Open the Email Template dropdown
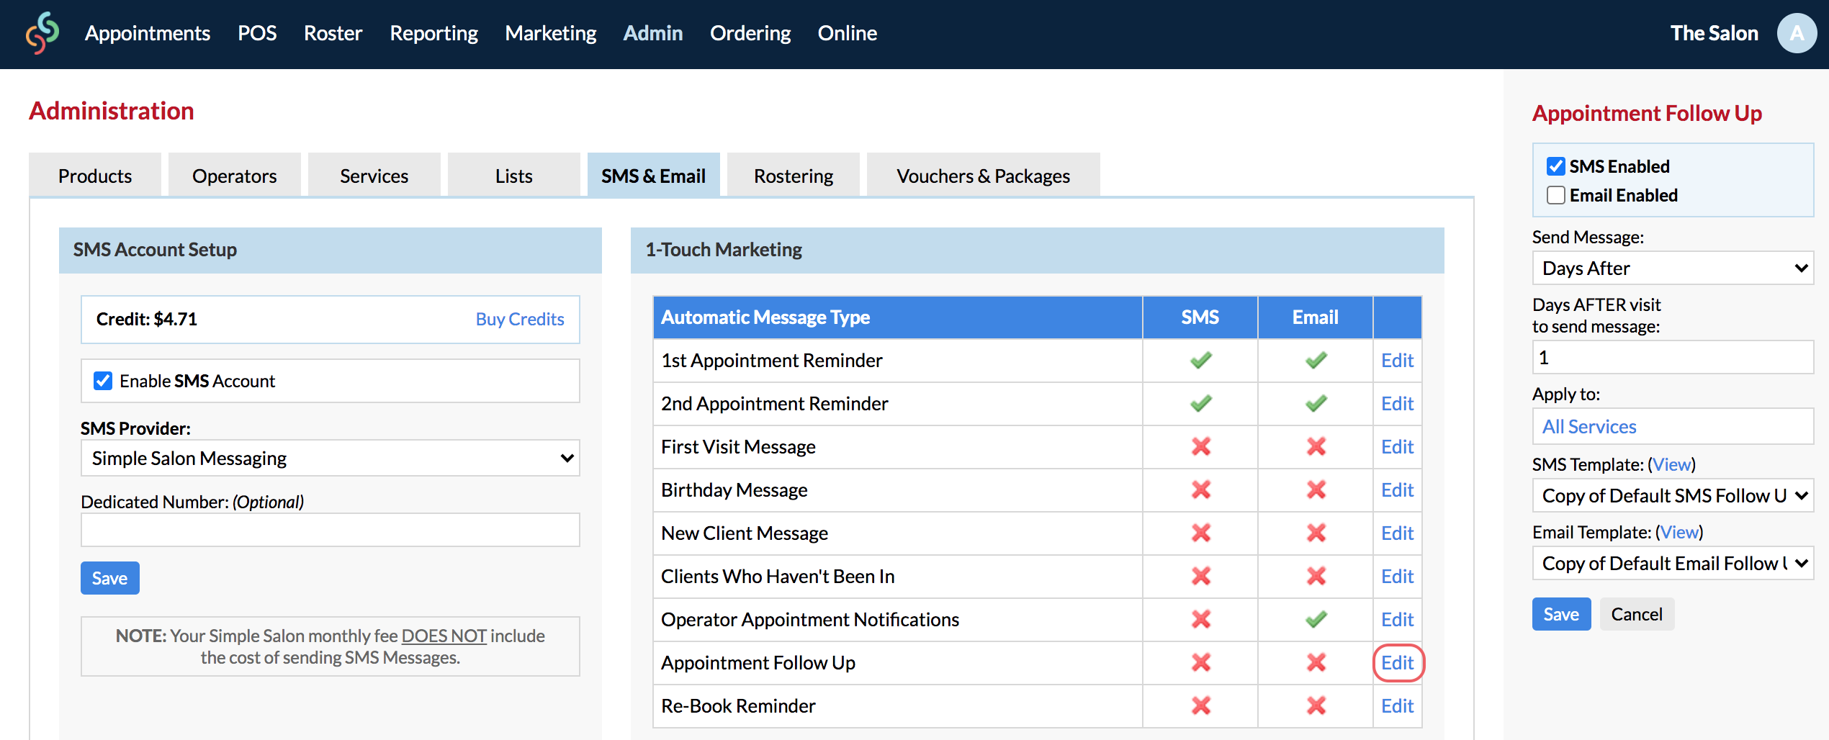 pyautogui.click(x=1672, y=563)
